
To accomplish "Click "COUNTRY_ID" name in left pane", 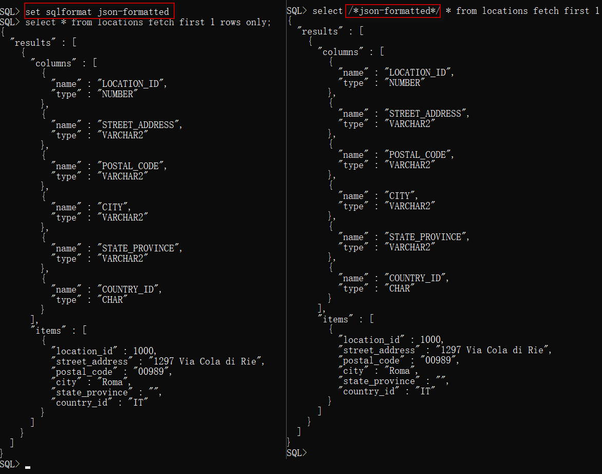I will (x=128, y=289).
